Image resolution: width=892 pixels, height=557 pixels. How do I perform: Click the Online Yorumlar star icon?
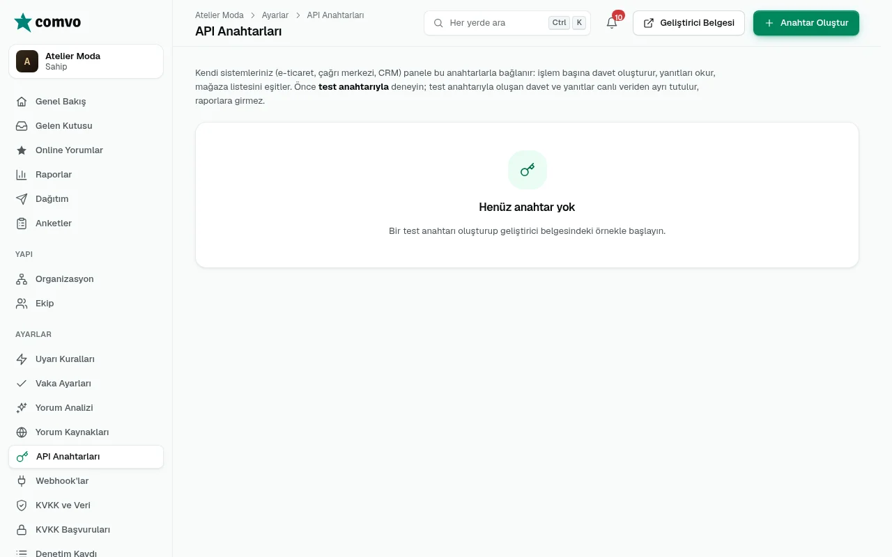pyautogui.click(x=22, y=150)
